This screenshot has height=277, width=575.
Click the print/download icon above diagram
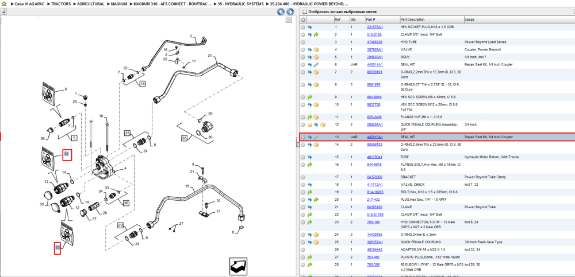[3, 11]
